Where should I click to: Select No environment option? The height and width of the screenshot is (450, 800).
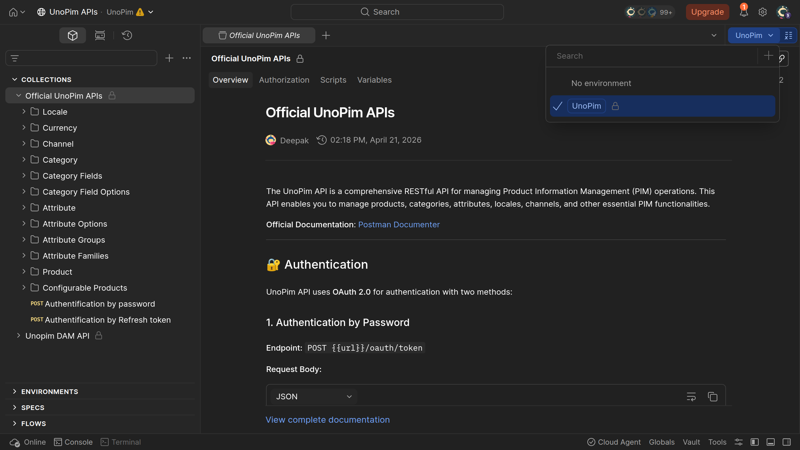[662, 83]
